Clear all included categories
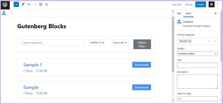223x104 pixels. point(208,41)
